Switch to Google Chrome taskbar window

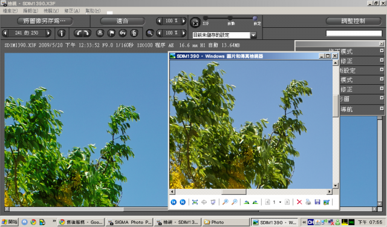(81, 222)
